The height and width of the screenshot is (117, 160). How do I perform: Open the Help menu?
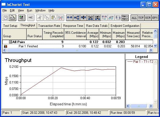(x=51, y=10)
